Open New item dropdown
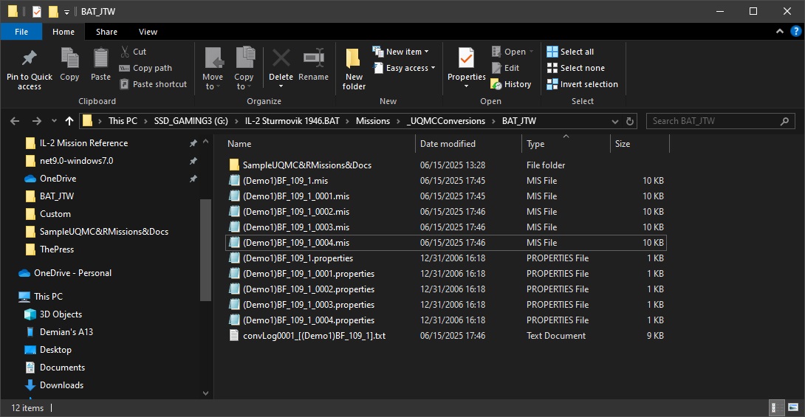The height and width of the screenshot is (417, 805). point(400,51)
